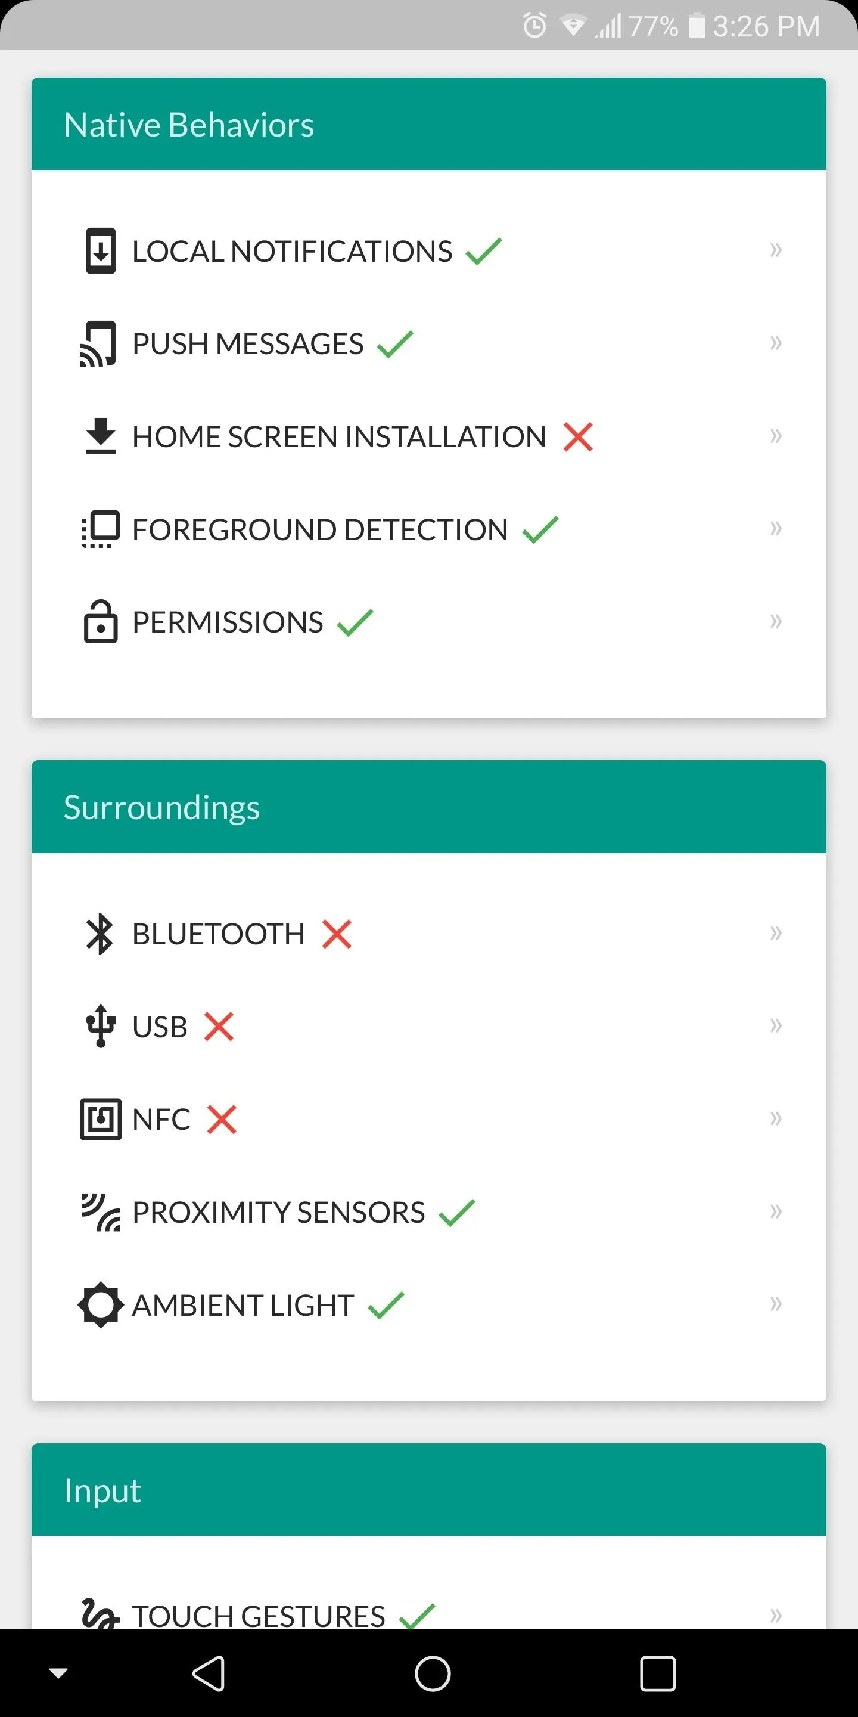
Task: Tap the Foreground Detection window icon
Action: (x=101, y=529)
